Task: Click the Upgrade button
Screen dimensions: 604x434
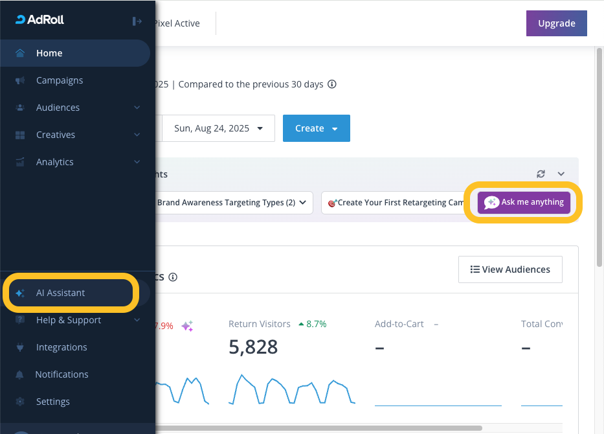Action: pos(556,23)
